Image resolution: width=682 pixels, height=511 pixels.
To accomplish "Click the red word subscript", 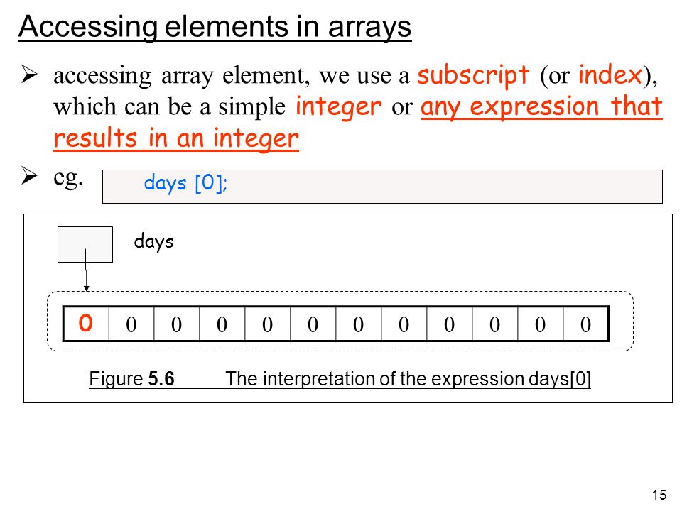I will click(x=473, y=75).
